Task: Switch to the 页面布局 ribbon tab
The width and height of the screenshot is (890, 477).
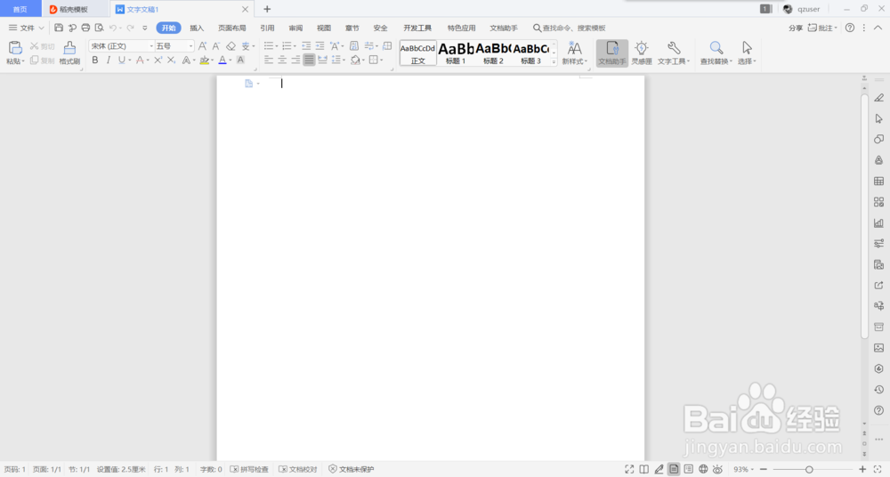Action: [232, 28]
